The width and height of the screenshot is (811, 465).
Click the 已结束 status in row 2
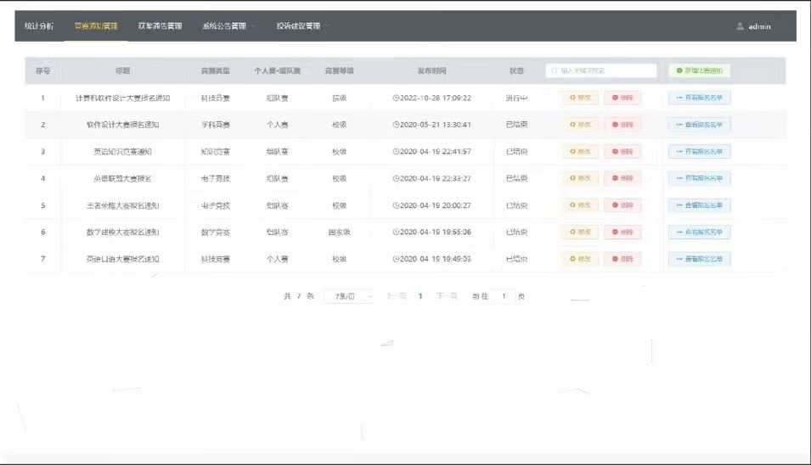click(516, 125)
